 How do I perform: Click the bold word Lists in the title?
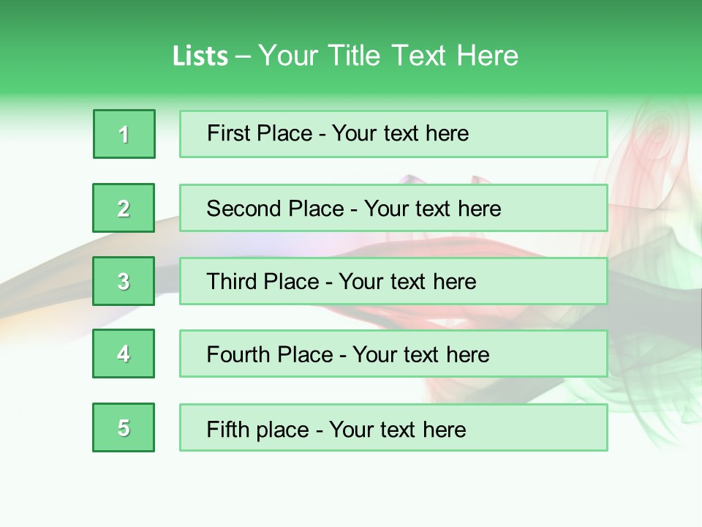tap(200, 56)
